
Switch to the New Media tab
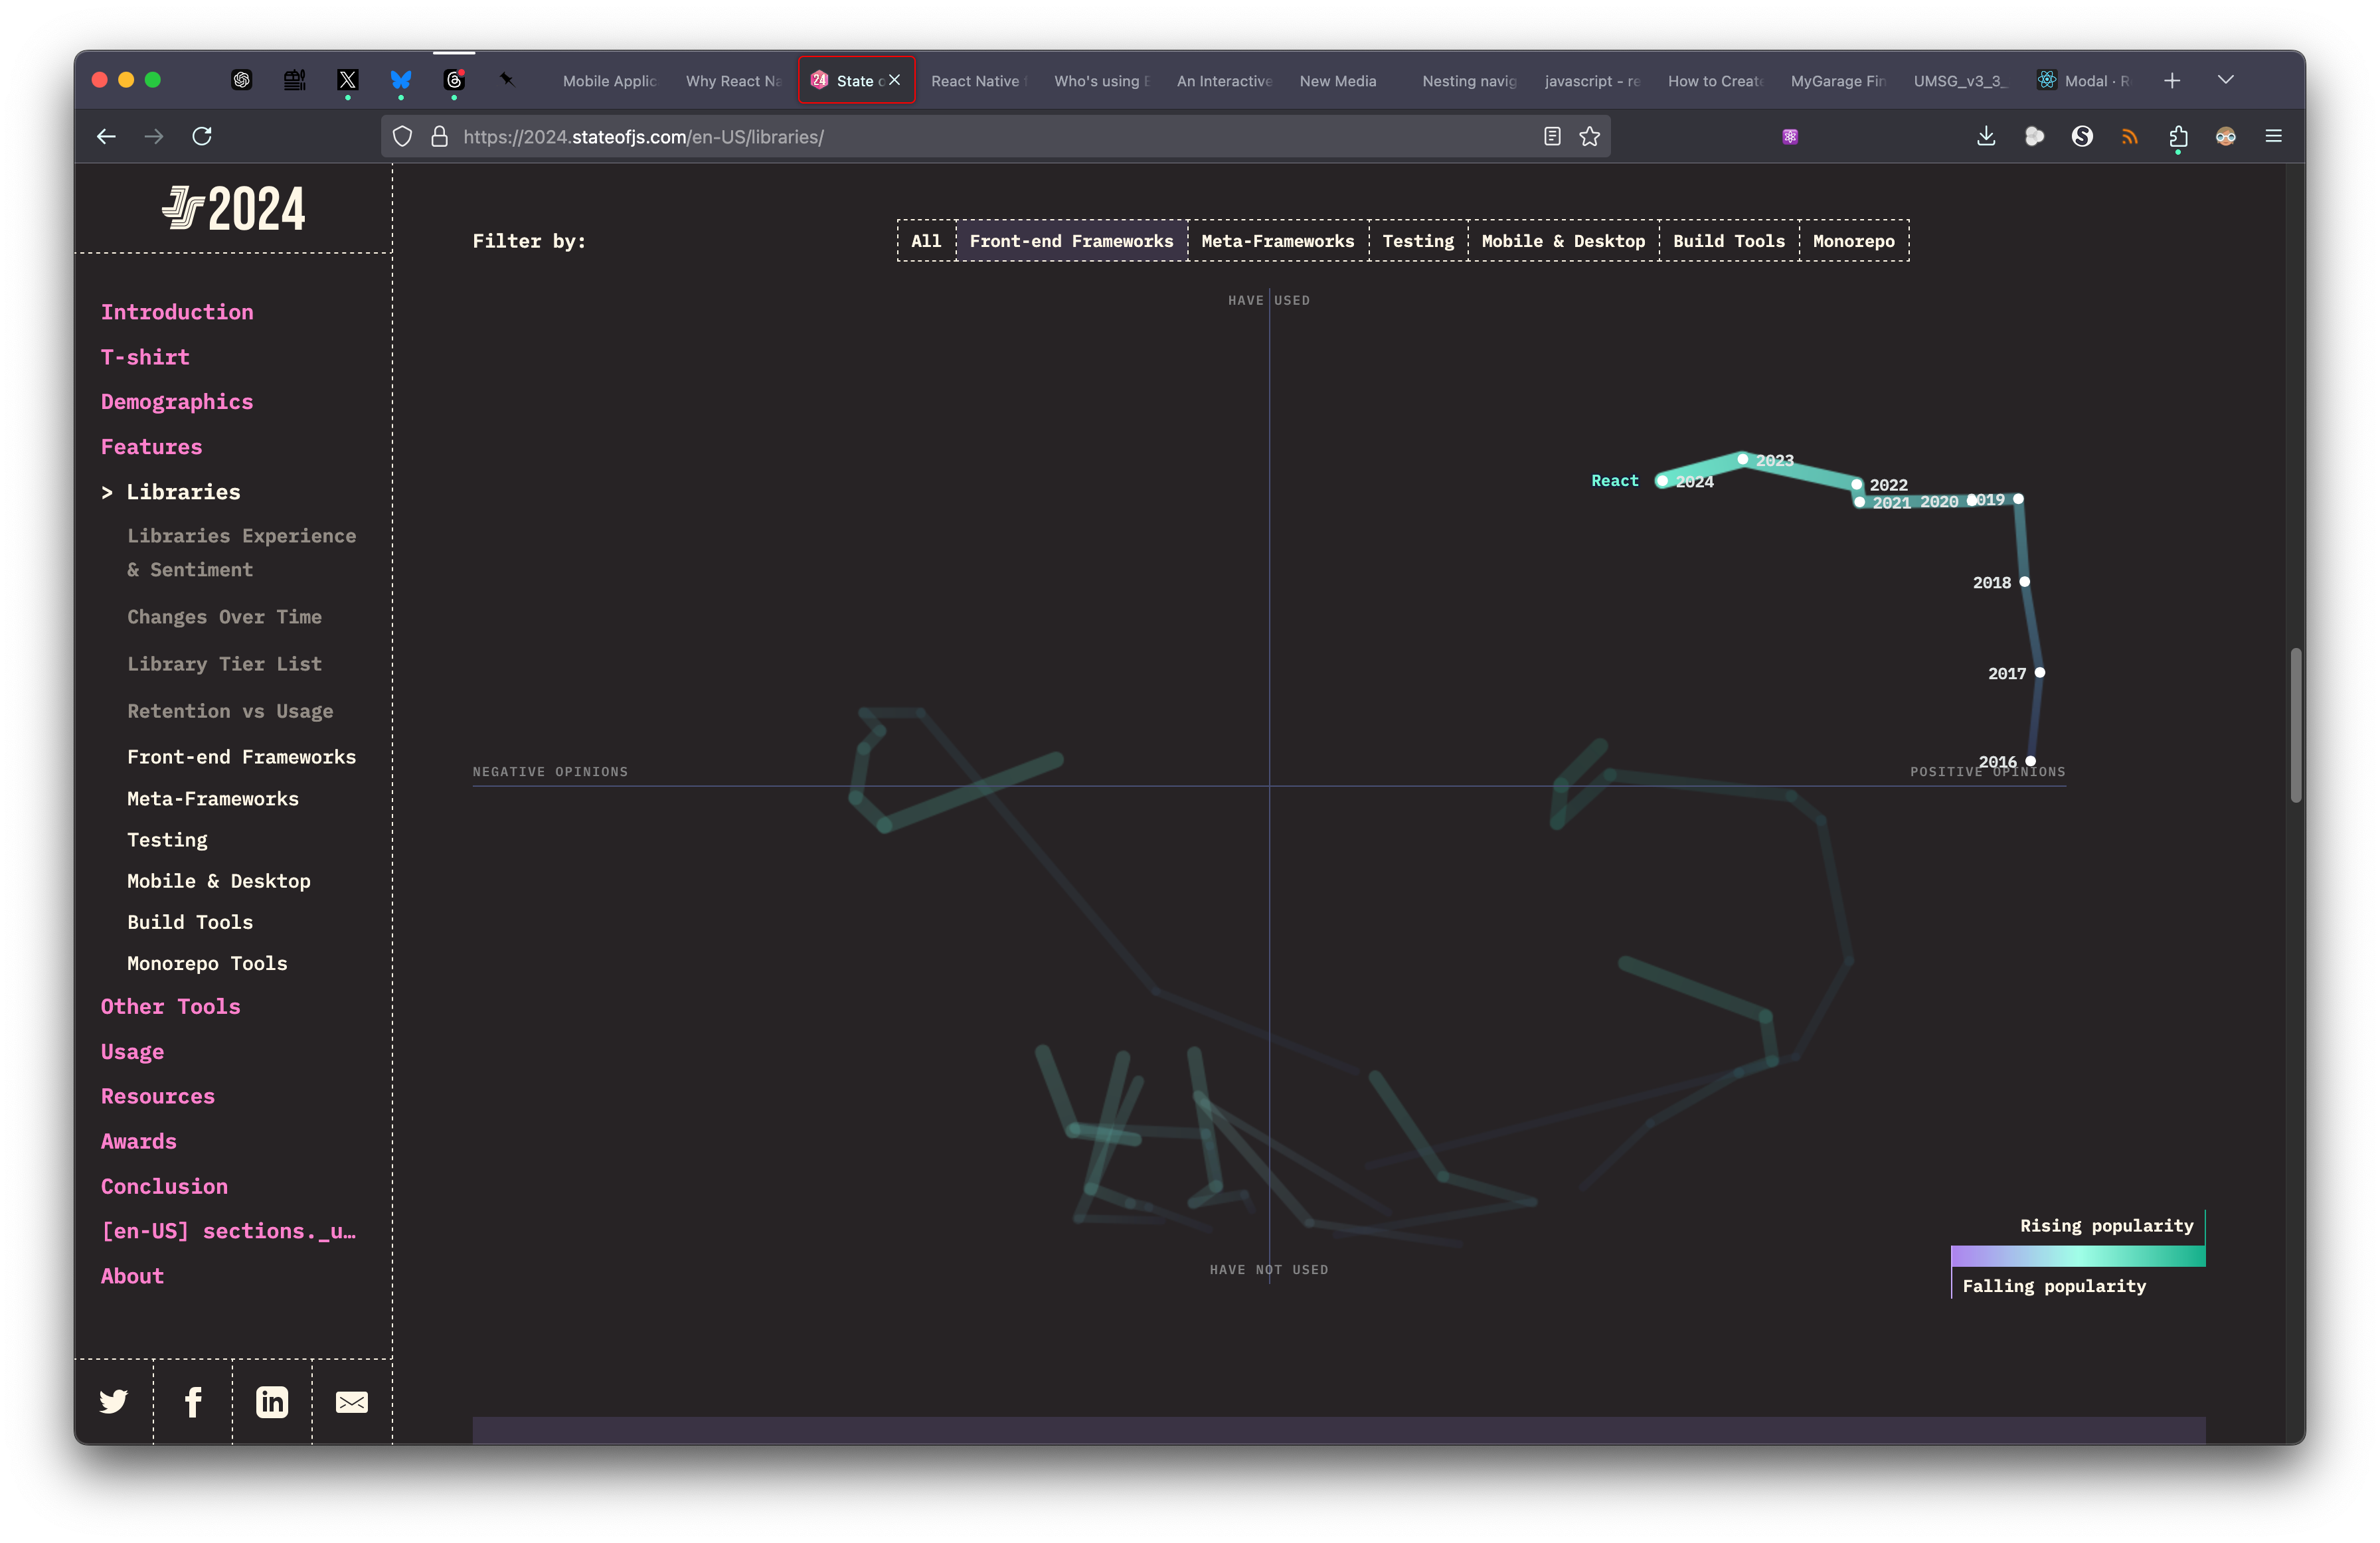1338,81
